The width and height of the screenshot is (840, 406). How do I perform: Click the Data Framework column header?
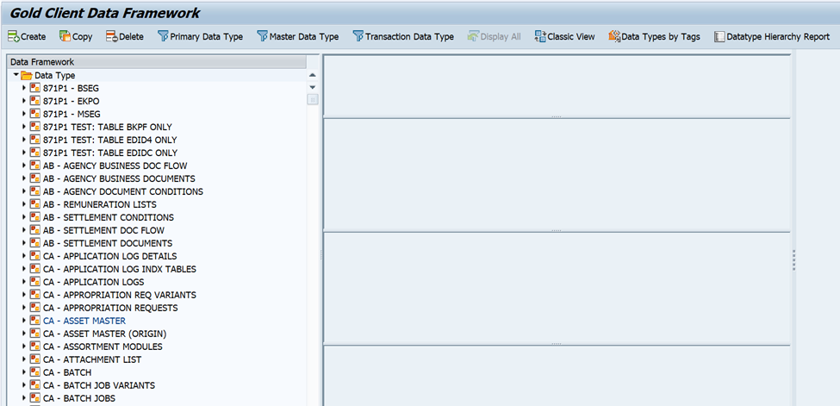click(157, 62)
